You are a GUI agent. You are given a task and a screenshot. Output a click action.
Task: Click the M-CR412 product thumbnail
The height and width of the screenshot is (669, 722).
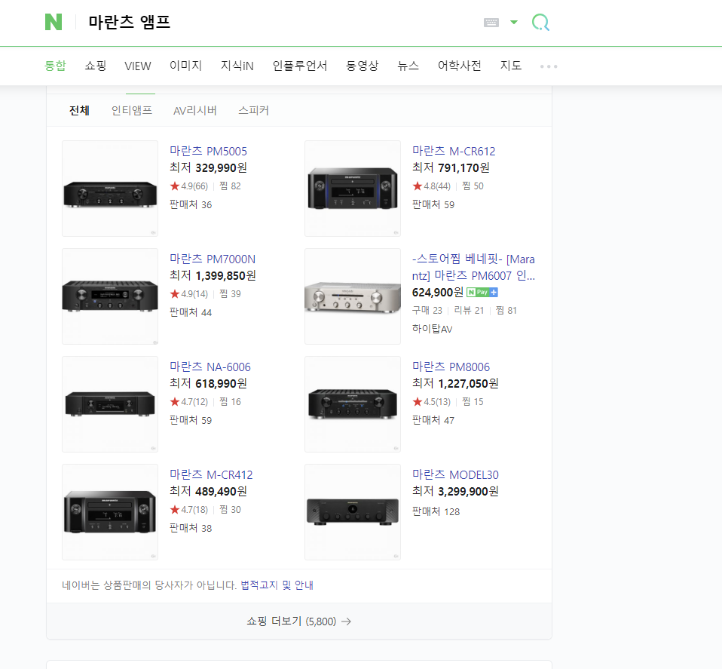click(110, 512)
